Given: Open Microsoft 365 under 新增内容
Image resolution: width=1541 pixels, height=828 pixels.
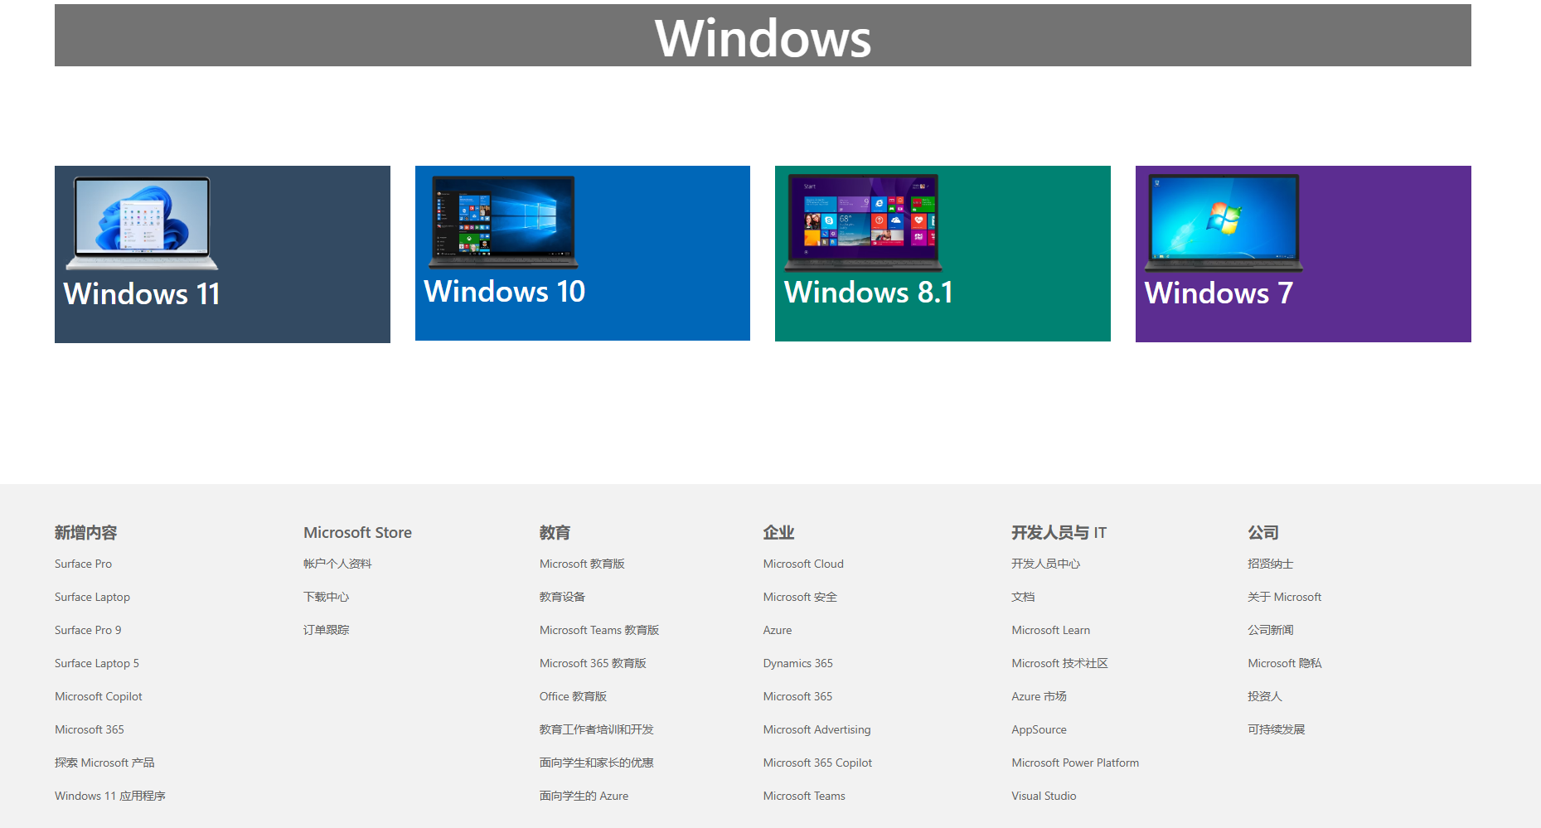Looking at the screenshot, I should 90,729.
